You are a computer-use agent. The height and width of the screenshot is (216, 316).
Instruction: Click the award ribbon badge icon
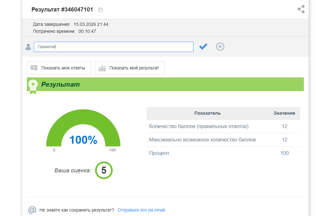(x=33, y=85)
